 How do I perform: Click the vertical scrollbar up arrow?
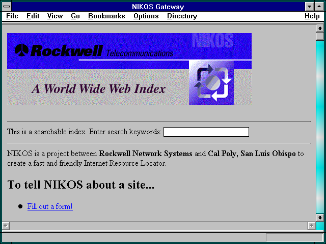[x=320, y=28]
